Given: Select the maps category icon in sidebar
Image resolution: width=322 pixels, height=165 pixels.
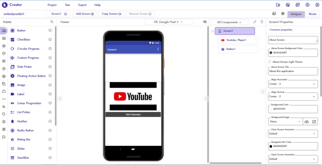Looking at the screenshot, I should click(x=4, y=61).
